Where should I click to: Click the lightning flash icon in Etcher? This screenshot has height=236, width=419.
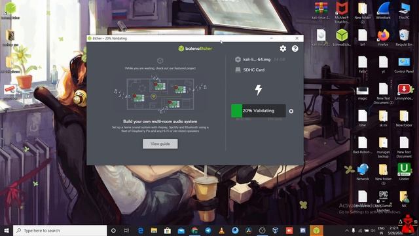coord(259,90)
